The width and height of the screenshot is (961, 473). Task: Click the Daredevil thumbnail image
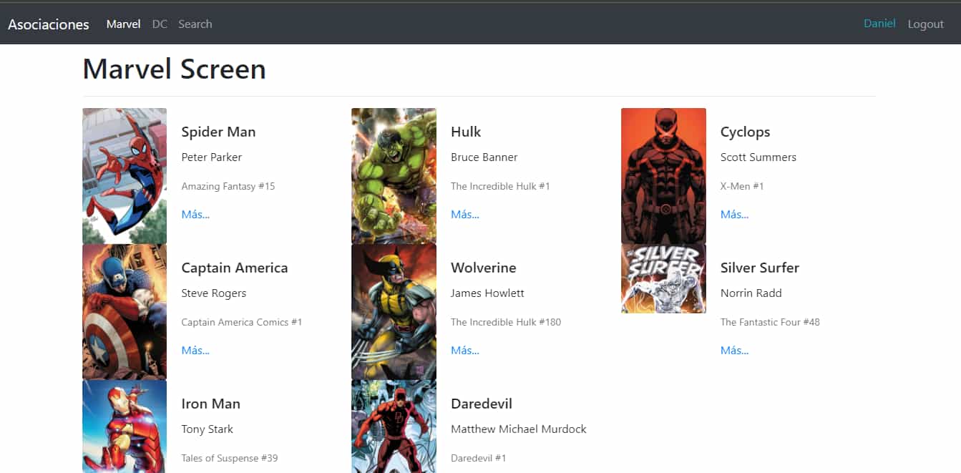click(394, 426)
